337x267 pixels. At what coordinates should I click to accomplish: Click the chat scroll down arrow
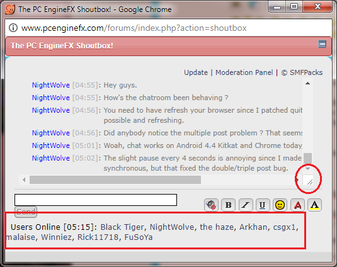(x=307, y=169)
